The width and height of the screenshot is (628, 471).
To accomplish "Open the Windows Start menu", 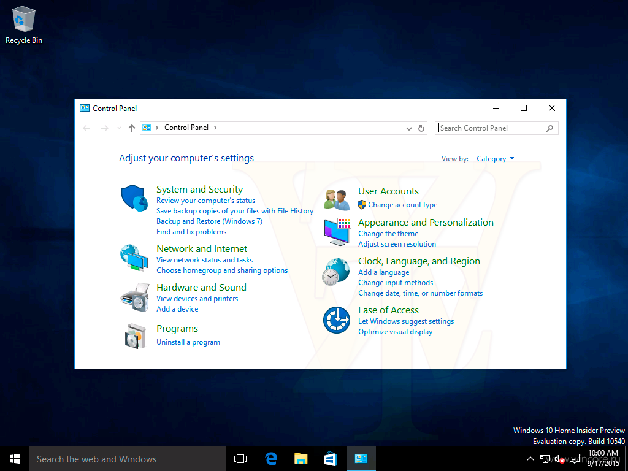I will (15, 459).
